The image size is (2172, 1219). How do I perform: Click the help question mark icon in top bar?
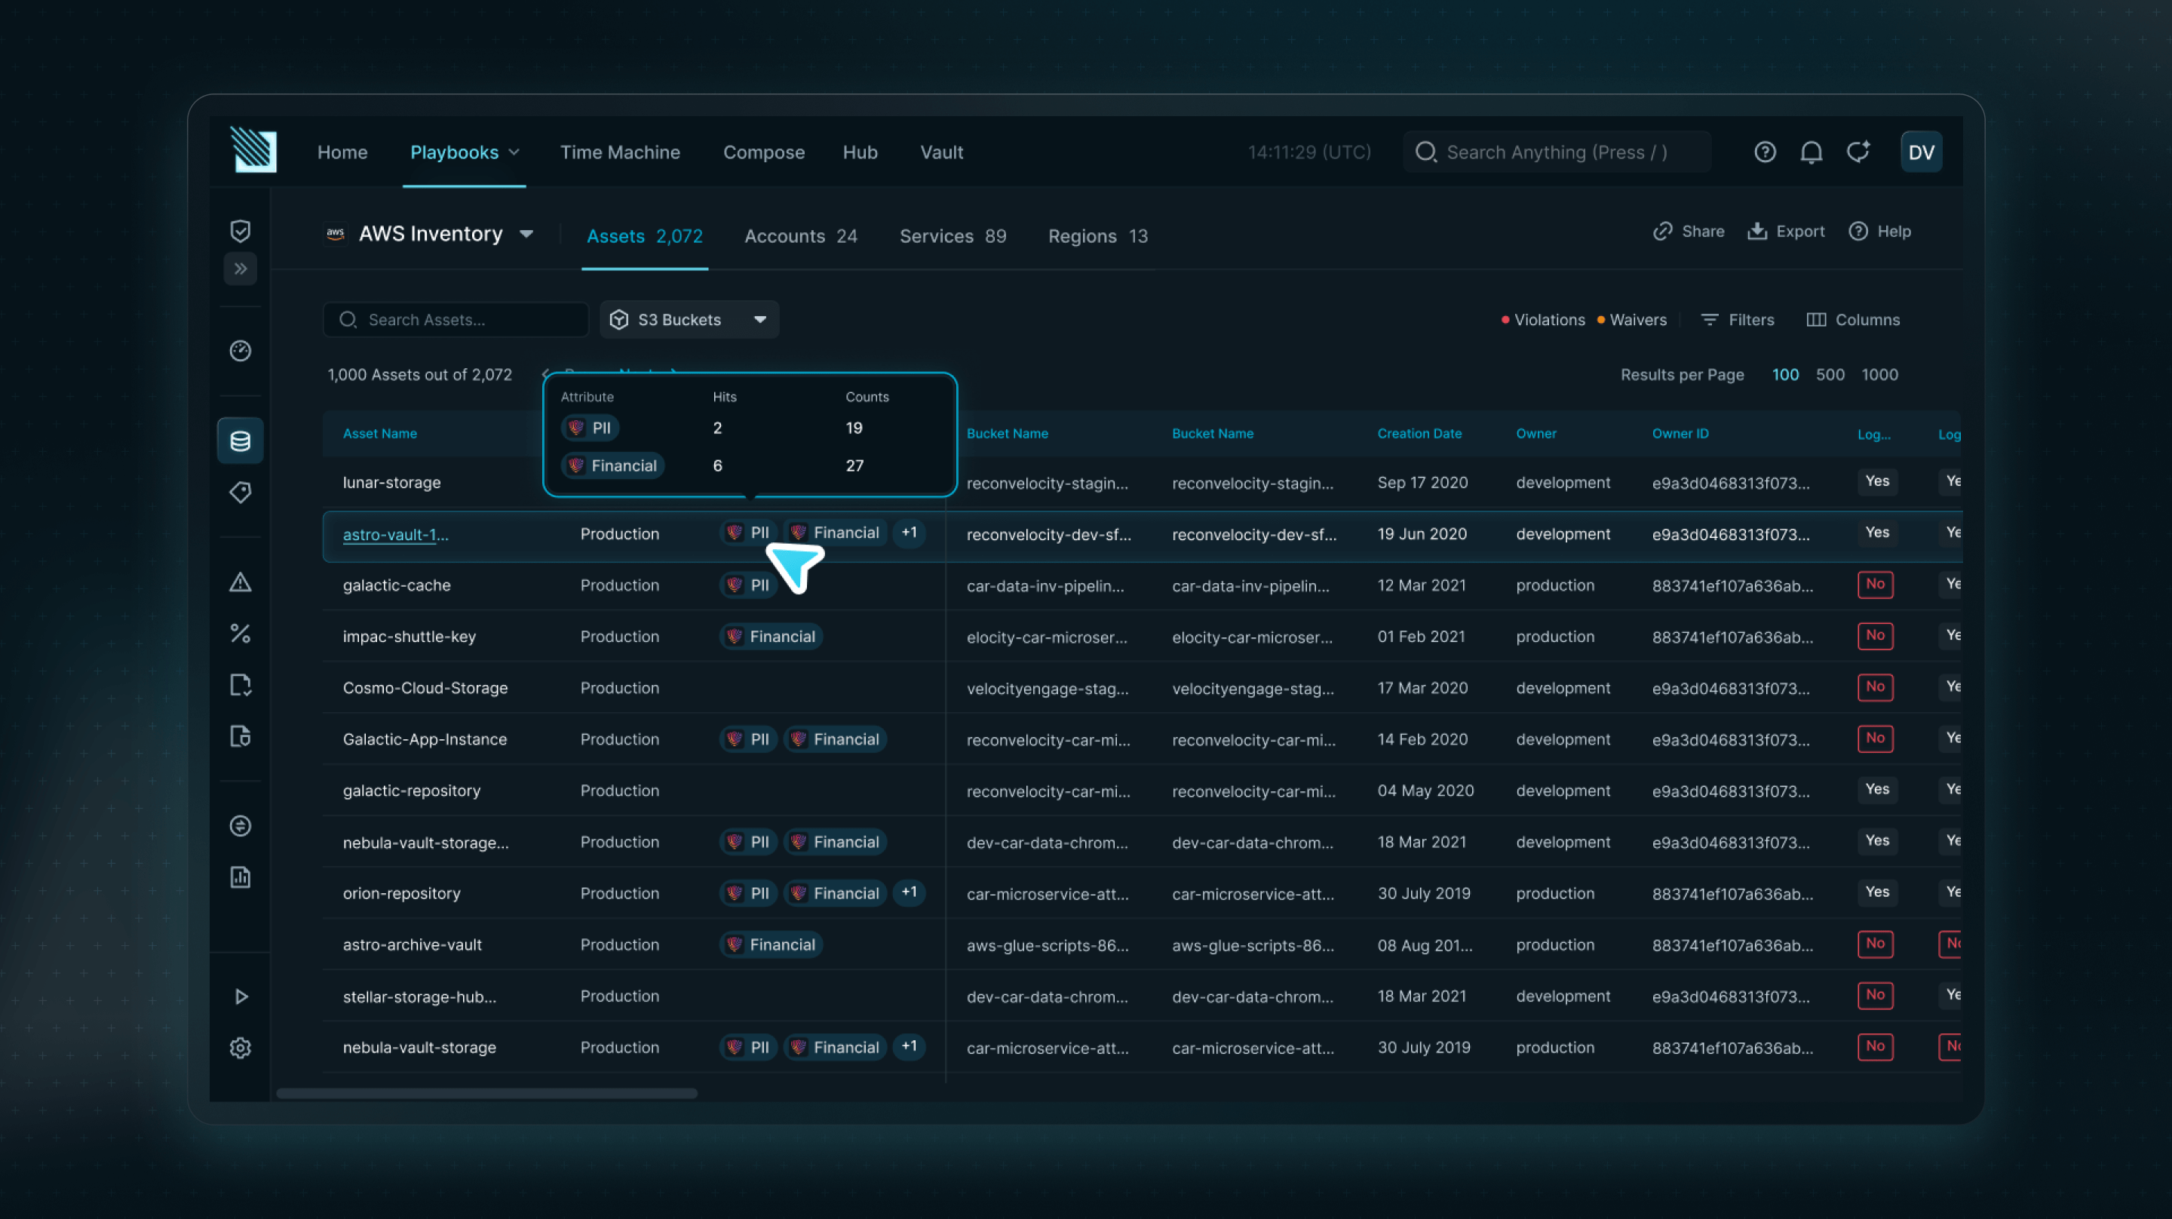(x=1765, y=152)
